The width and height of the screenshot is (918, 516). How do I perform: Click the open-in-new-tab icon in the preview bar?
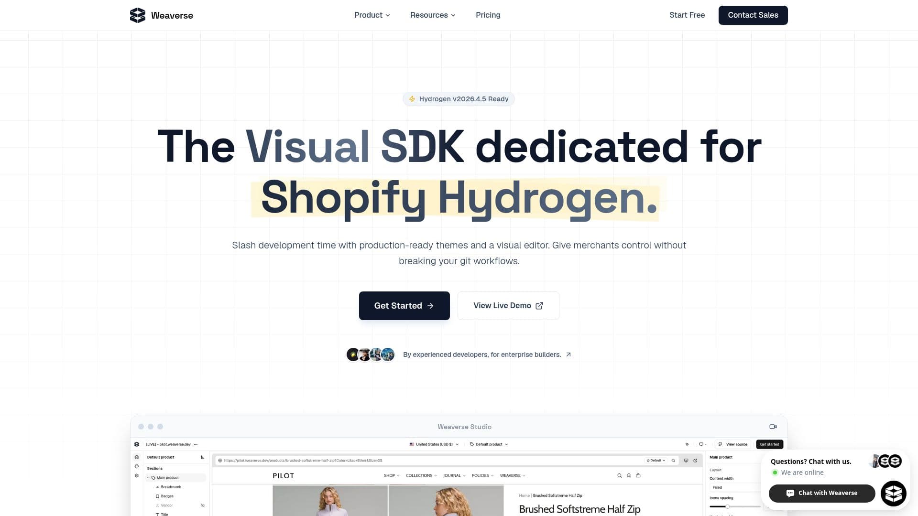[x=695, y=461]
